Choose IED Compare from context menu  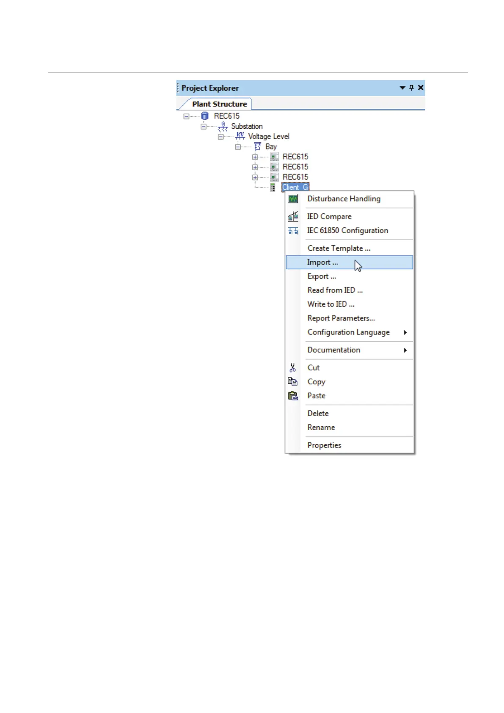tap(350, 216)
